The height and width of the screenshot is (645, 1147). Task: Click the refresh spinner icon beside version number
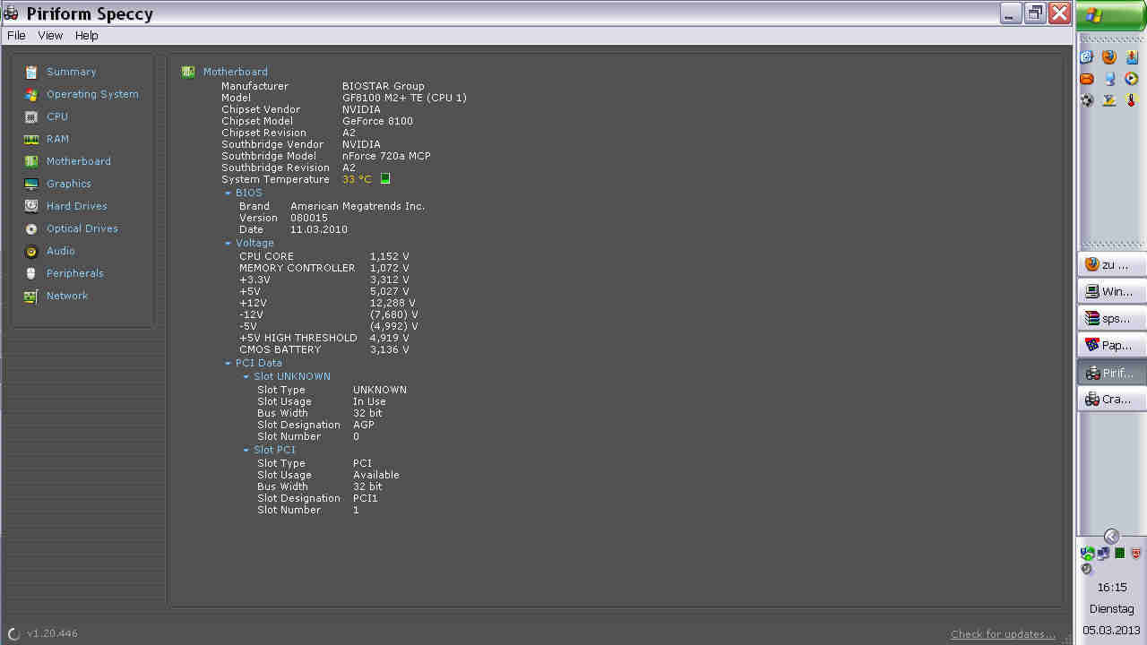click(x=14, y=633)
